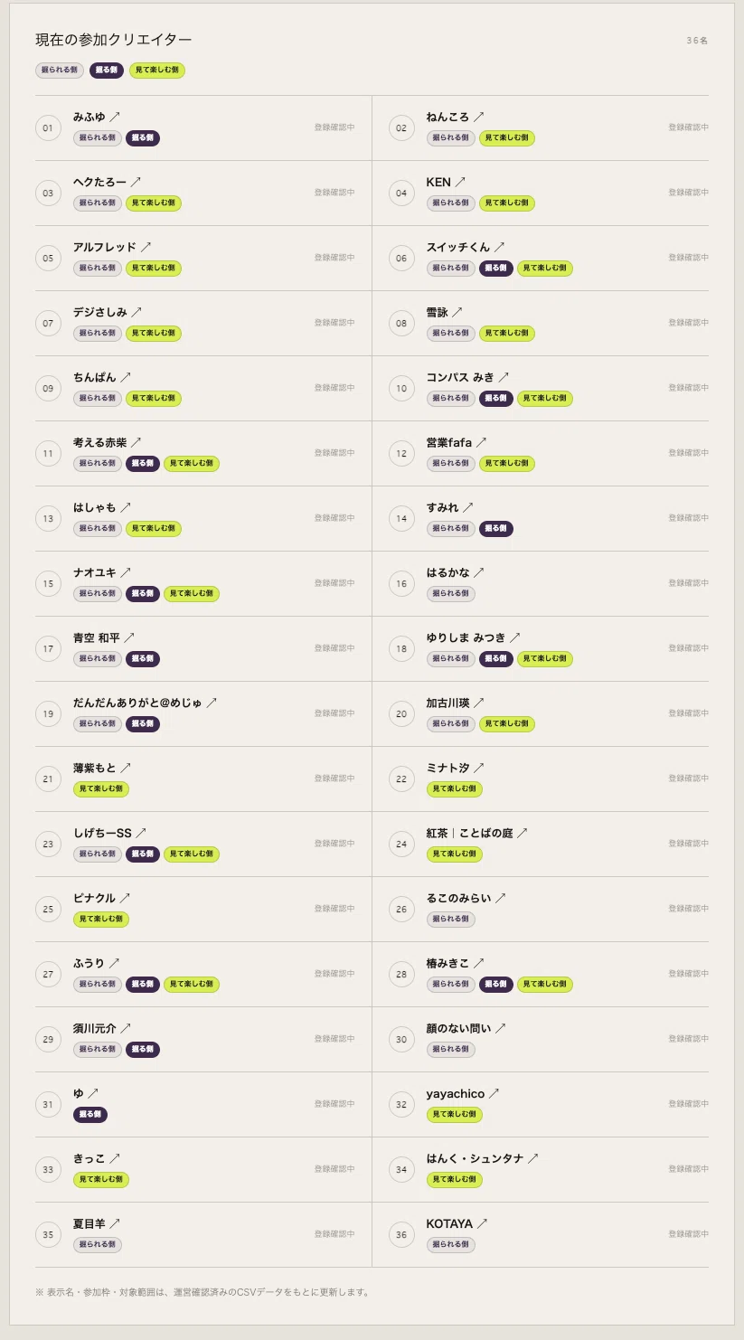Toggle the green 見て楽しむ側 header filter tag

click(157, 71)
